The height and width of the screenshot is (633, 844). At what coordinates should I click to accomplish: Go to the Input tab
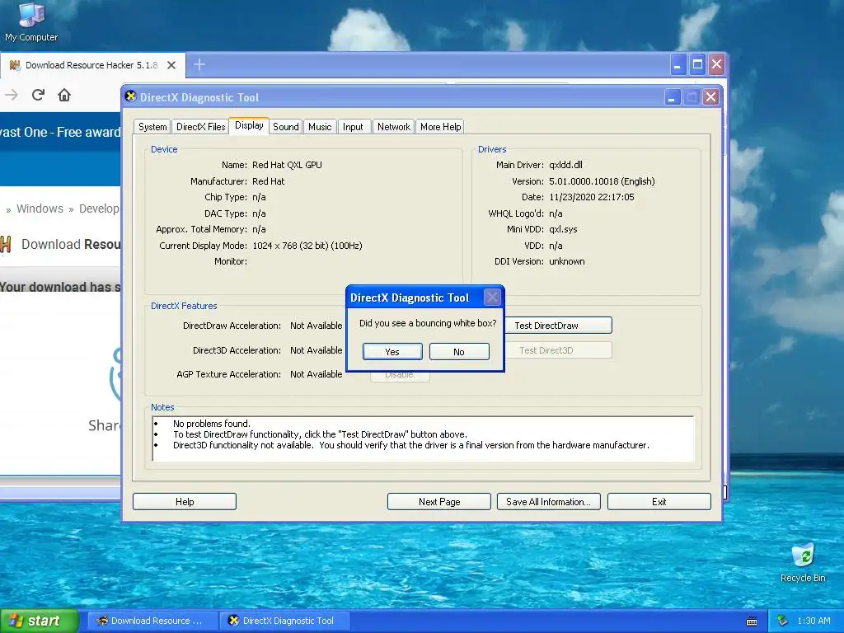point(353,126)
